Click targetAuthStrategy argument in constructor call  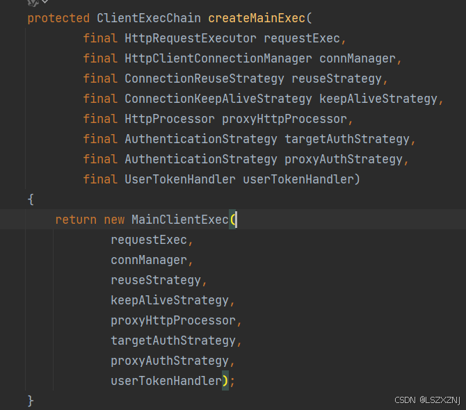tap(173, 341)
